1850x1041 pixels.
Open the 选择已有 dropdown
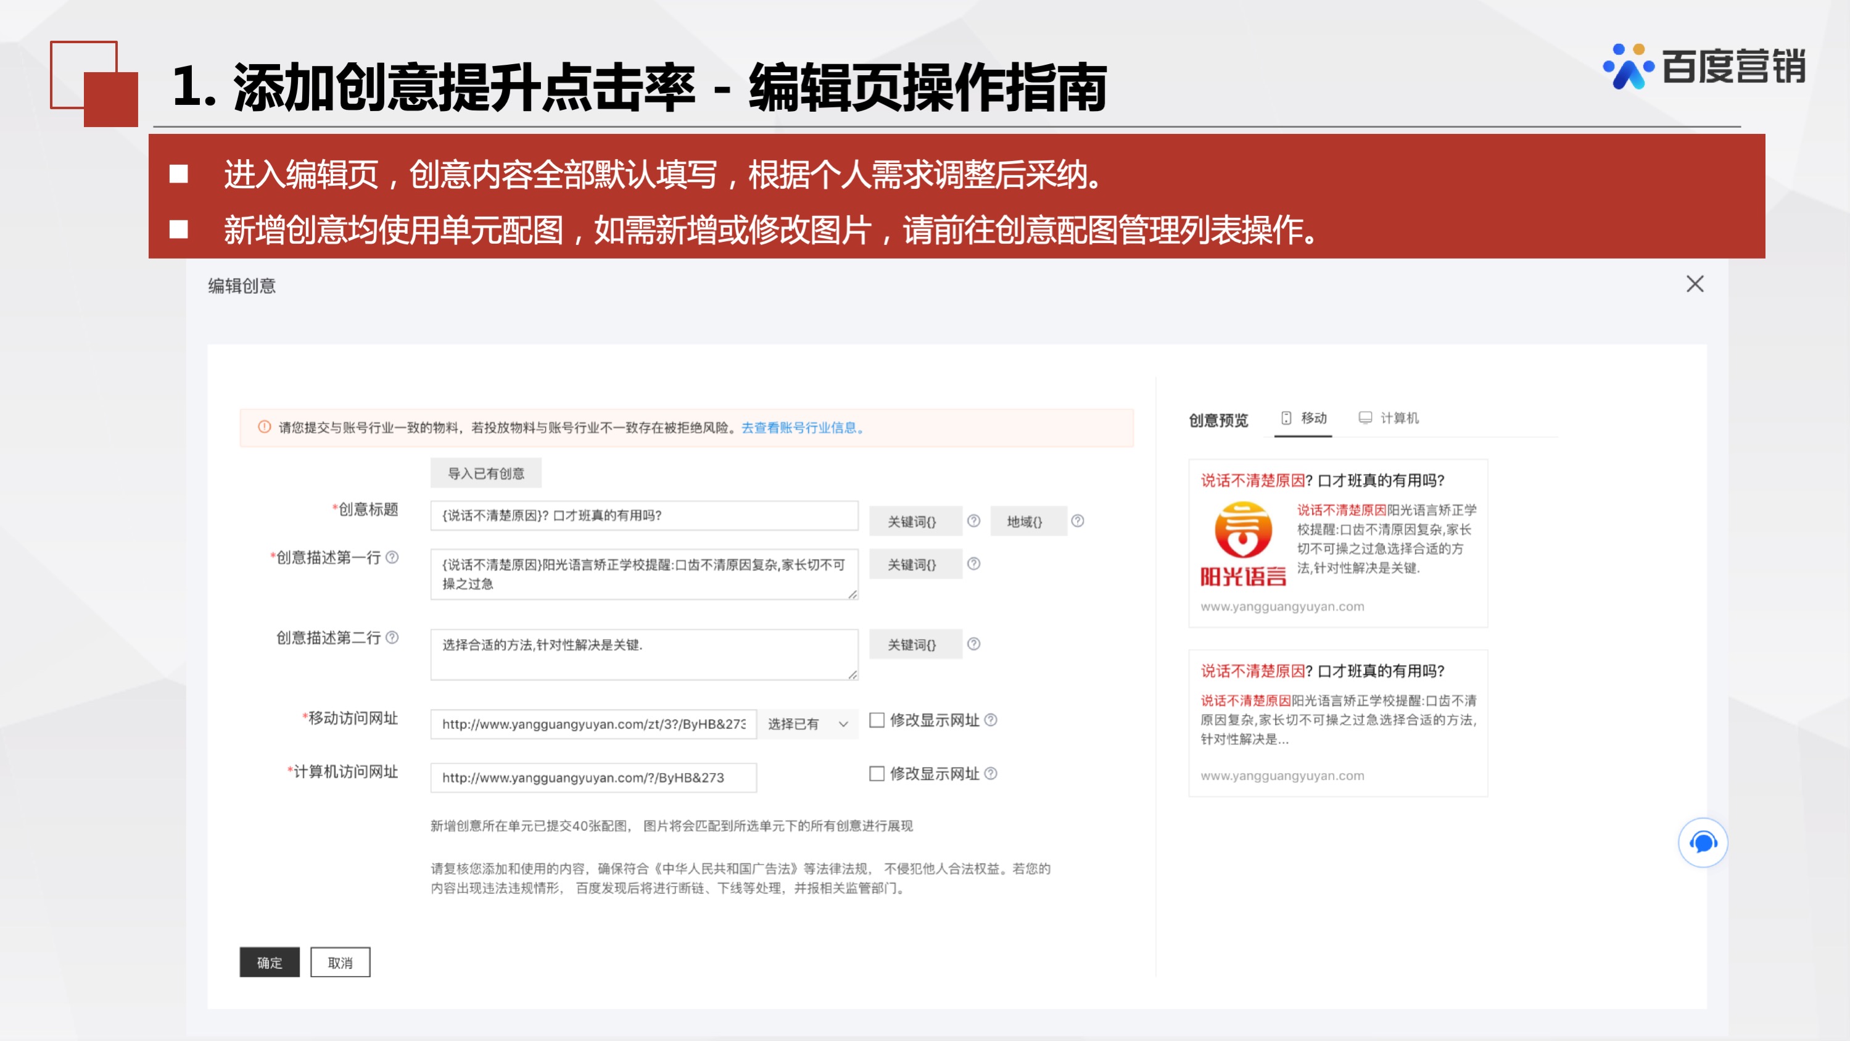click(x=808, y=723)
